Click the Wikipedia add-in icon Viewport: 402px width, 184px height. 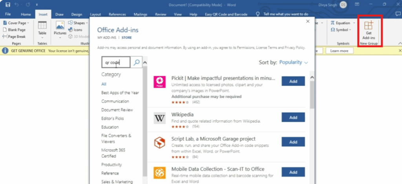[x=159, y=117]
